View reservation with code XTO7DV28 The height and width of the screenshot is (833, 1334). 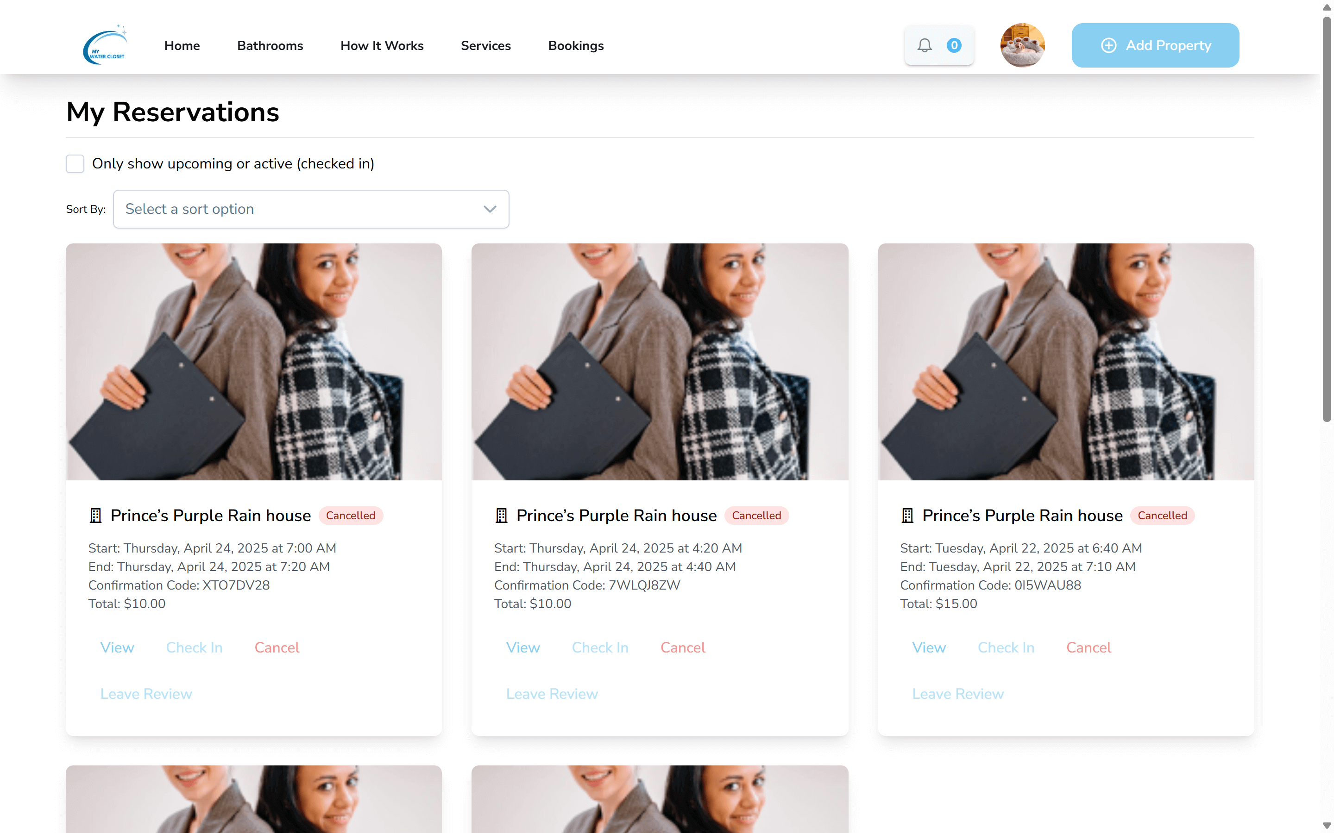point(117,647)
